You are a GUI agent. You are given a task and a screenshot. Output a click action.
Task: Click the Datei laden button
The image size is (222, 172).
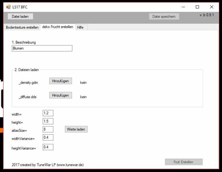(20, 17)
